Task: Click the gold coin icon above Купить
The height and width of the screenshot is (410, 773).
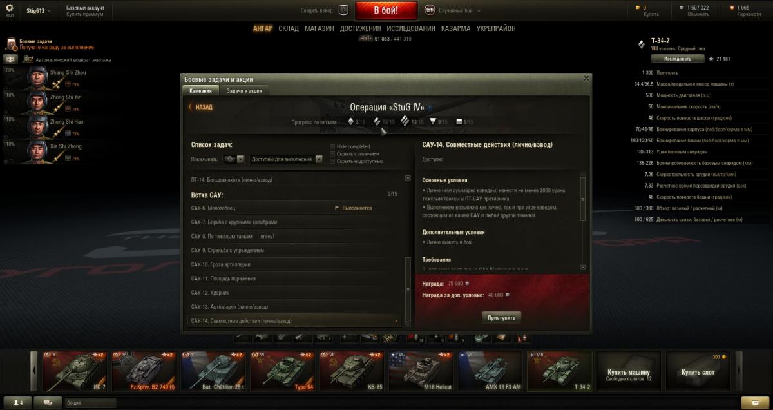Action: [x=637, y=8]
